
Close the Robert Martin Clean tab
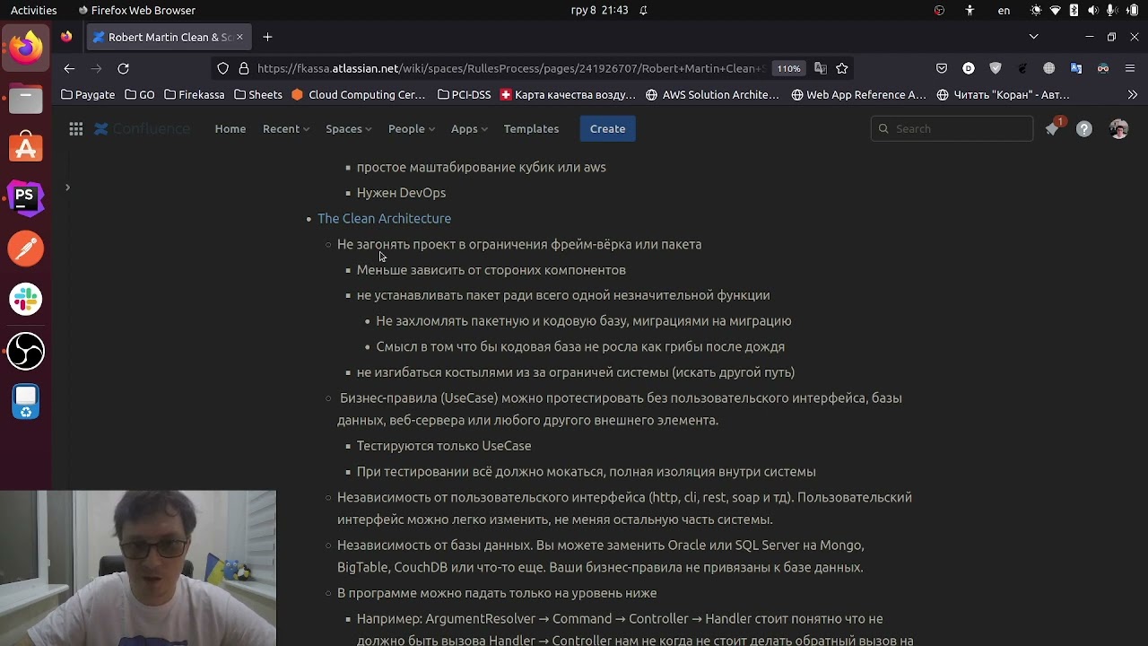pos(239,37)
